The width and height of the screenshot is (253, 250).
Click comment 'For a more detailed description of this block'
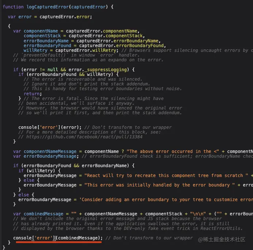[90, 132]
